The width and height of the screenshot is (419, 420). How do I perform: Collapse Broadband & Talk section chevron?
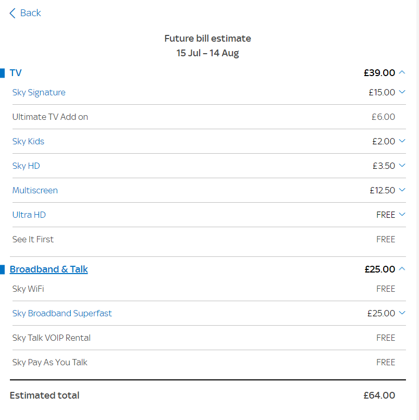coord(402,269)
